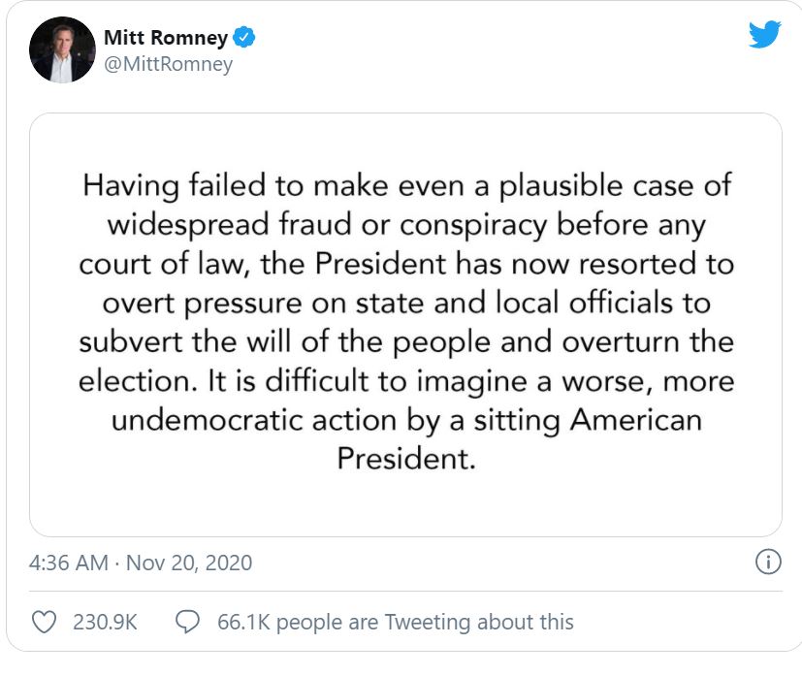Click the final word 'President.' in statement
802x676 pixels.
406,458
